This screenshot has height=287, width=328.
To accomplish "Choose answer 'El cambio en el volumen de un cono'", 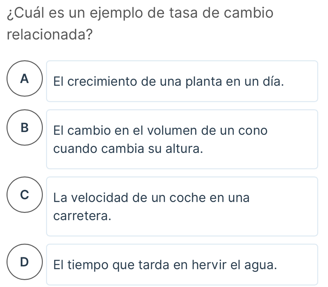I will point(160,130).
